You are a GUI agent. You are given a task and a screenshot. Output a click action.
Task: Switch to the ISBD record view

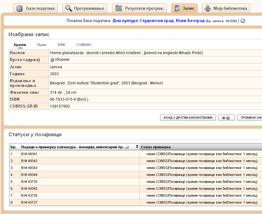[61, 45]
